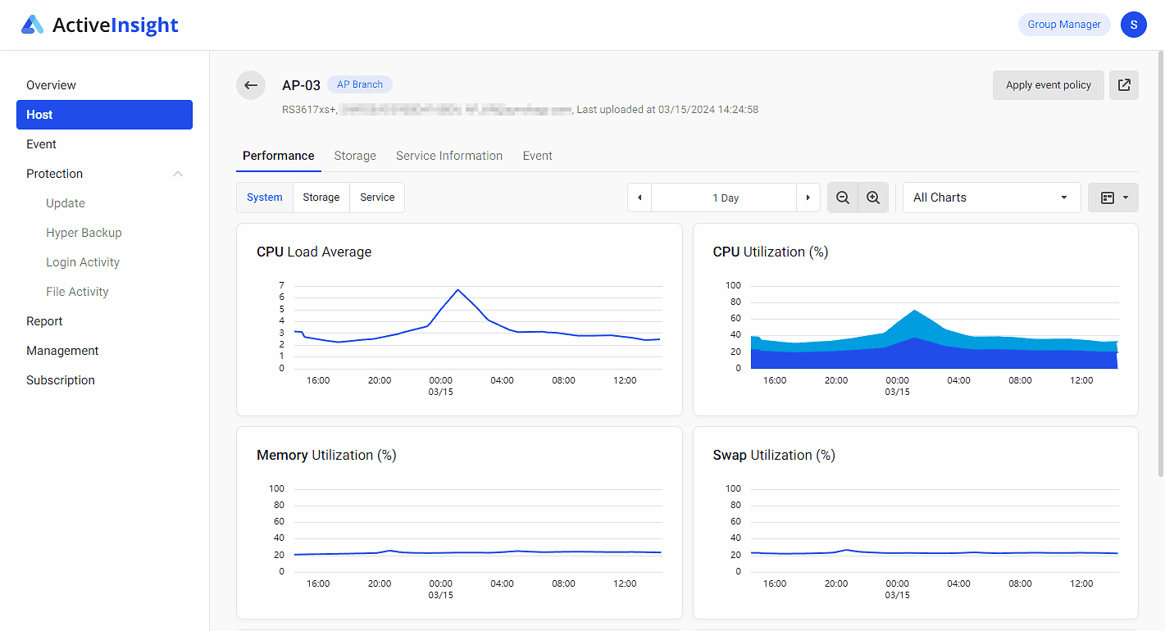Switch metrics view to System
This screenshot has width=1165, height=631.
click(x=264, y=197)
